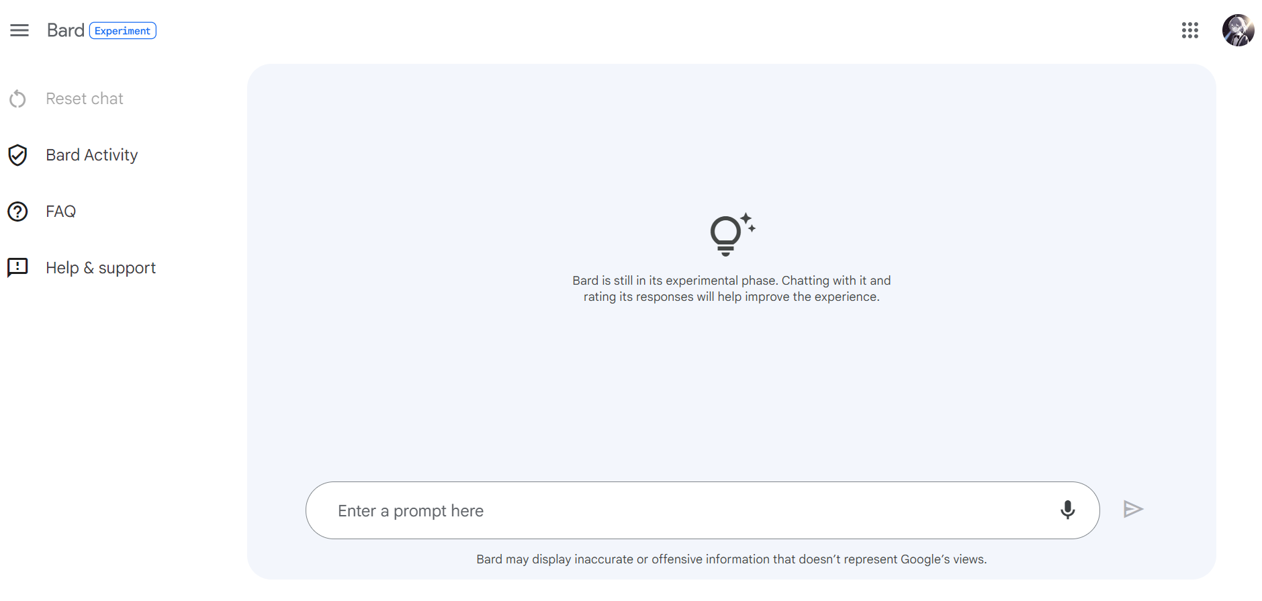Select the Reset chat label

coord(85,99)
